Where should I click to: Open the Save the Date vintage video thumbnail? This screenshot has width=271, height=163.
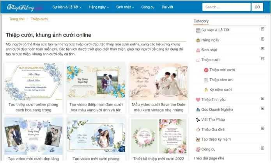[x=157, y=81]
